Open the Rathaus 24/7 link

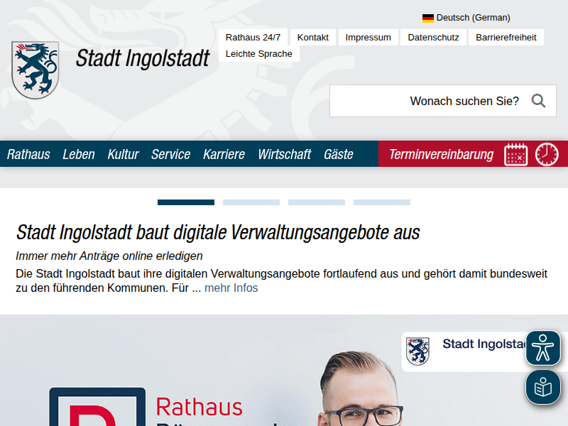click(x=253, y=38)
